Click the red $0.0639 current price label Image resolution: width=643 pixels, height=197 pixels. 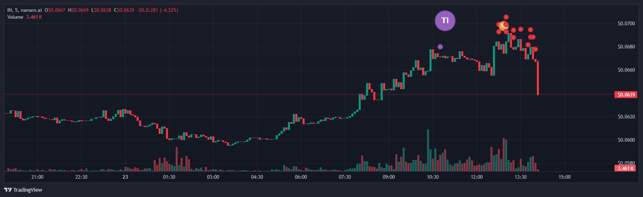click(626, 95)
